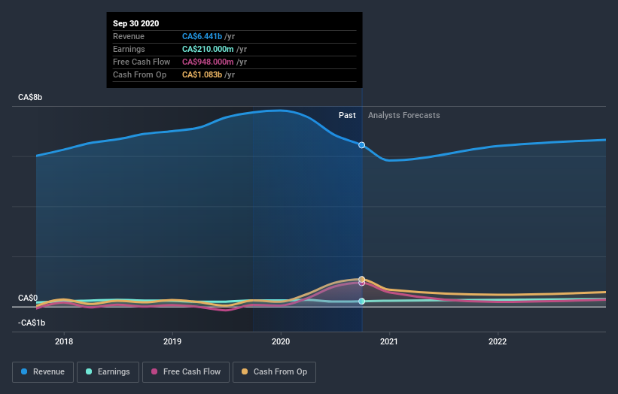This screenshot has width=618, height=394.
Task: Click the CA$210.000m earnings value in tooltip
Action: click(x=208, y=49)
